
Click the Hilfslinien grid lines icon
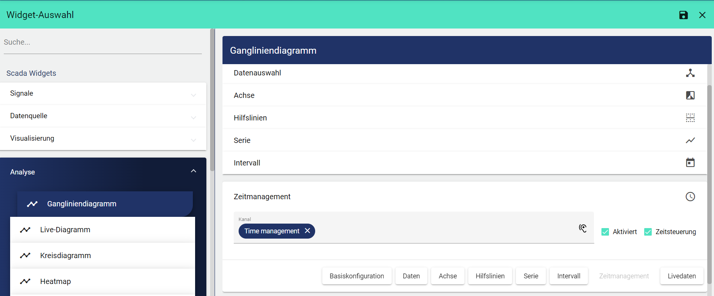tap(690, 118)
